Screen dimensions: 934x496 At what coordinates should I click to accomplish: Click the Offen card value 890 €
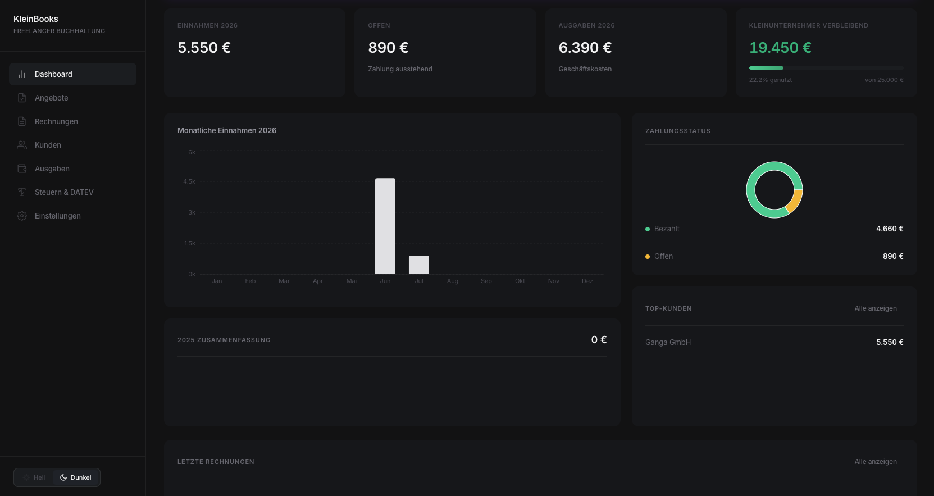pos(388,48)
